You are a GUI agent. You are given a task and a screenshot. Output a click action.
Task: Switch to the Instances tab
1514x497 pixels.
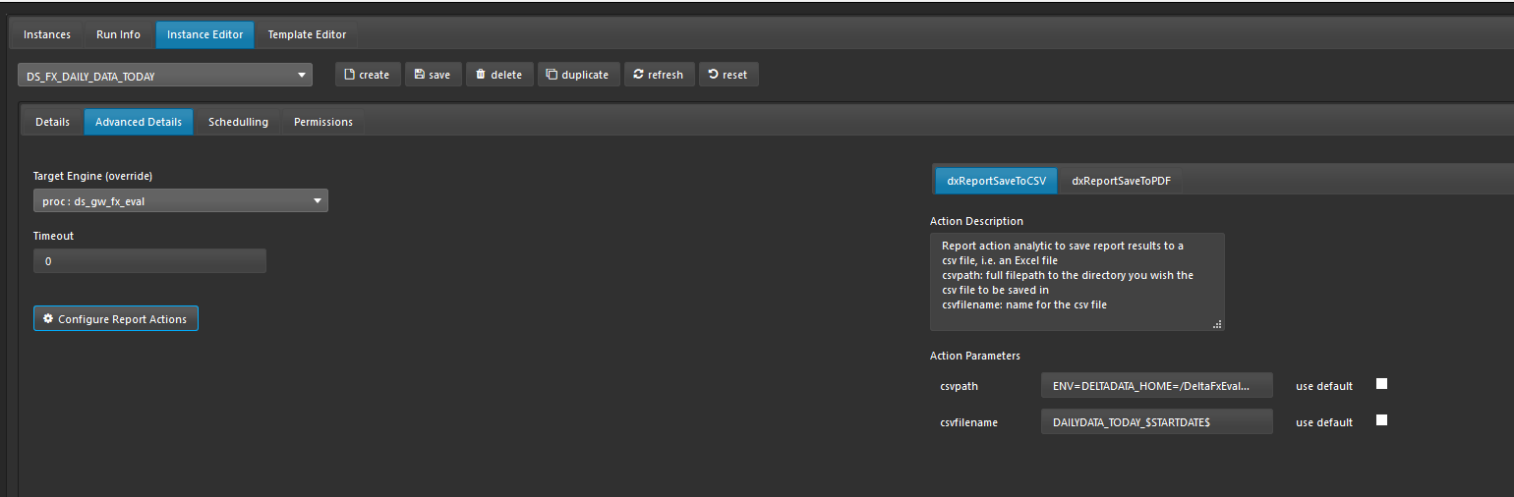[47, 34]
